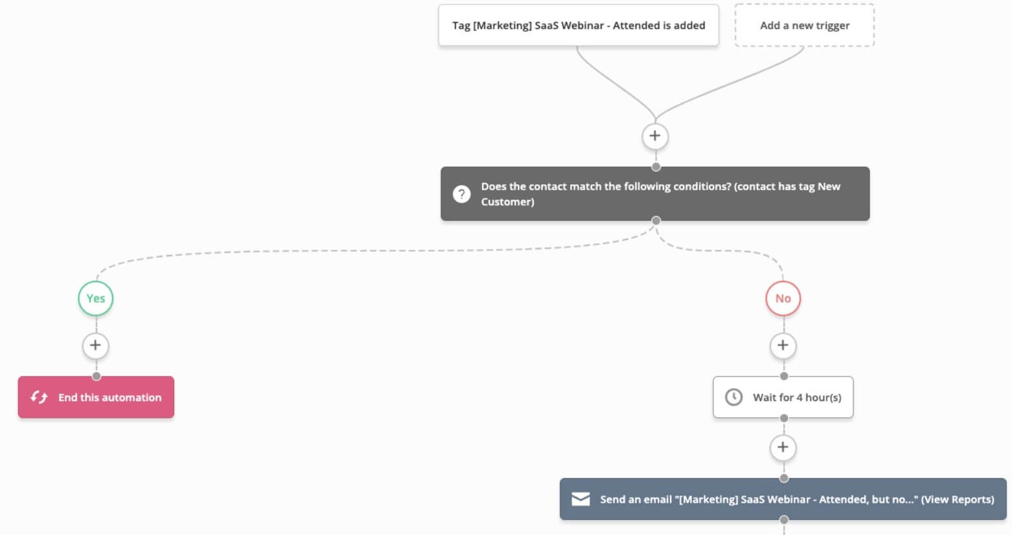Click connector dot above End this automation

click(96, 376)
